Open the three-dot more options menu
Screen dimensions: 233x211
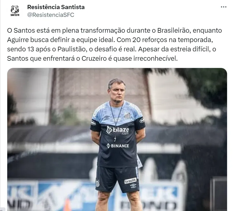[223, 7]
